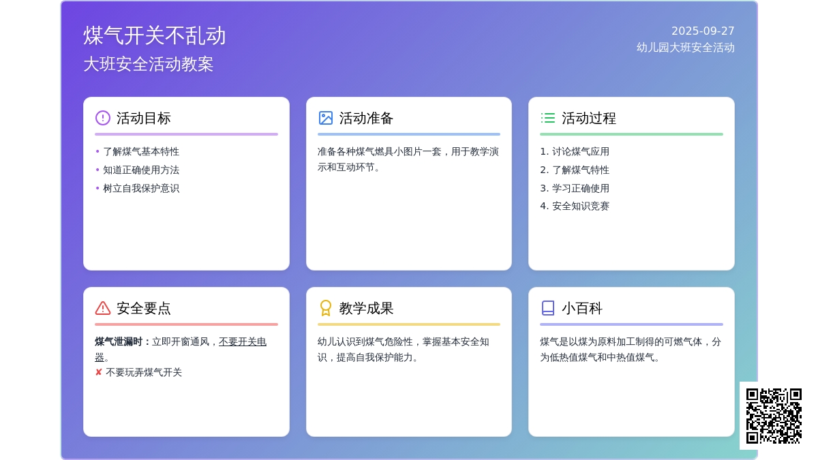
Task: Select step 1. 讨论煤气应用
Action: point(575,151)
